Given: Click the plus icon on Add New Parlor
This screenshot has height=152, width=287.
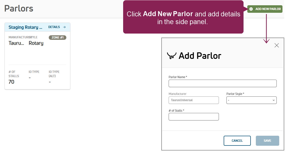Looking at the screenshot, I should point(251,9).
